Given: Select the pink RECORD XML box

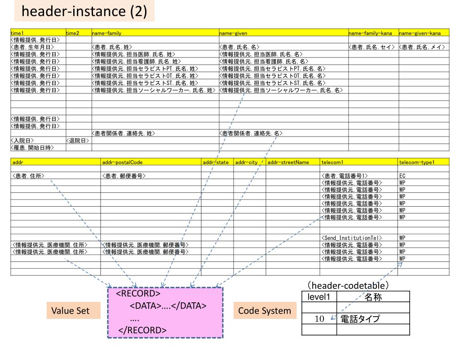Looking at the screenshot, I should (165, 312).
